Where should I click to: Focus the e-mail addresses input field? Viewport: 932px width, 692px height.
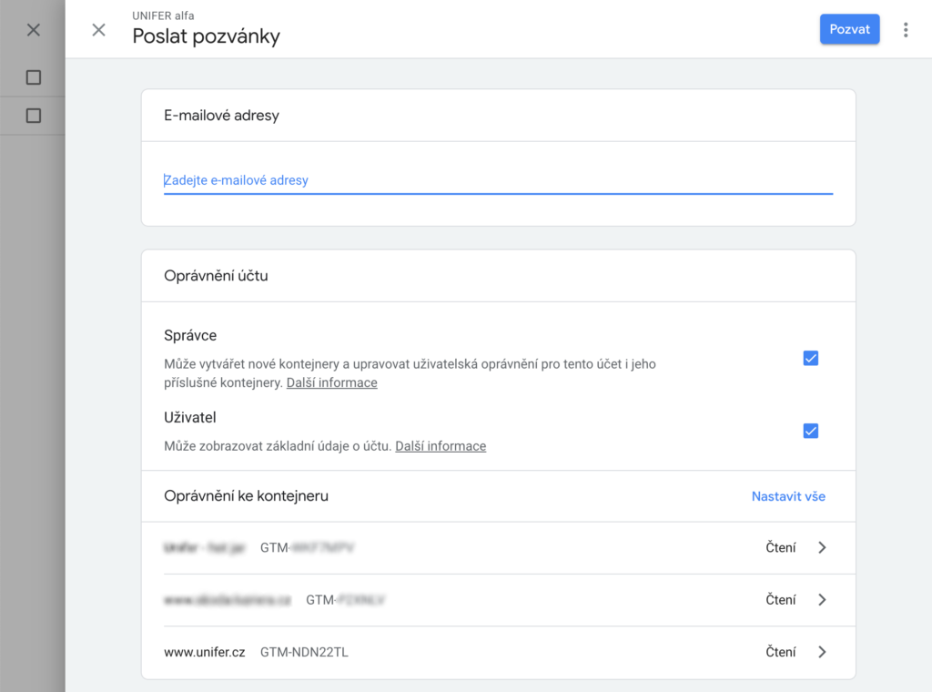click(x=497, y=180)
